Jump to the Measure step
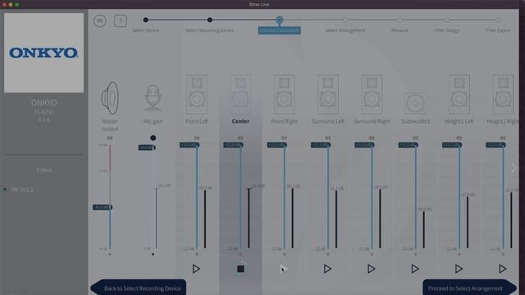The width and height of the screenshot is (525, 295). [399, 30]
